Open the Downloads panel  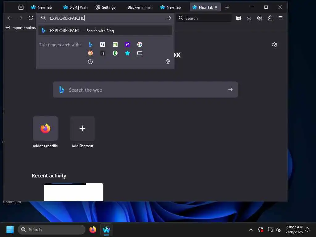pyautogui.click(x=249, y=18)
